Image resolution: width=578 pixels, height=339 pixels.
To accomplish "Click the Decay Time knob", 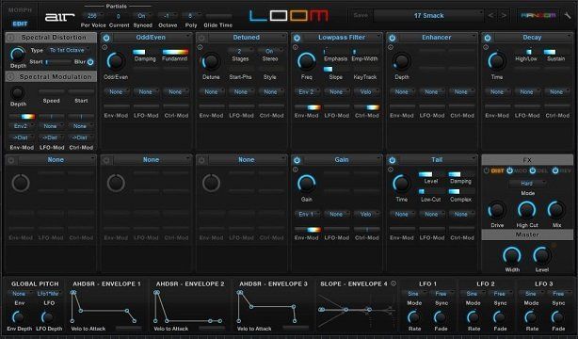I will click(496, 61).
